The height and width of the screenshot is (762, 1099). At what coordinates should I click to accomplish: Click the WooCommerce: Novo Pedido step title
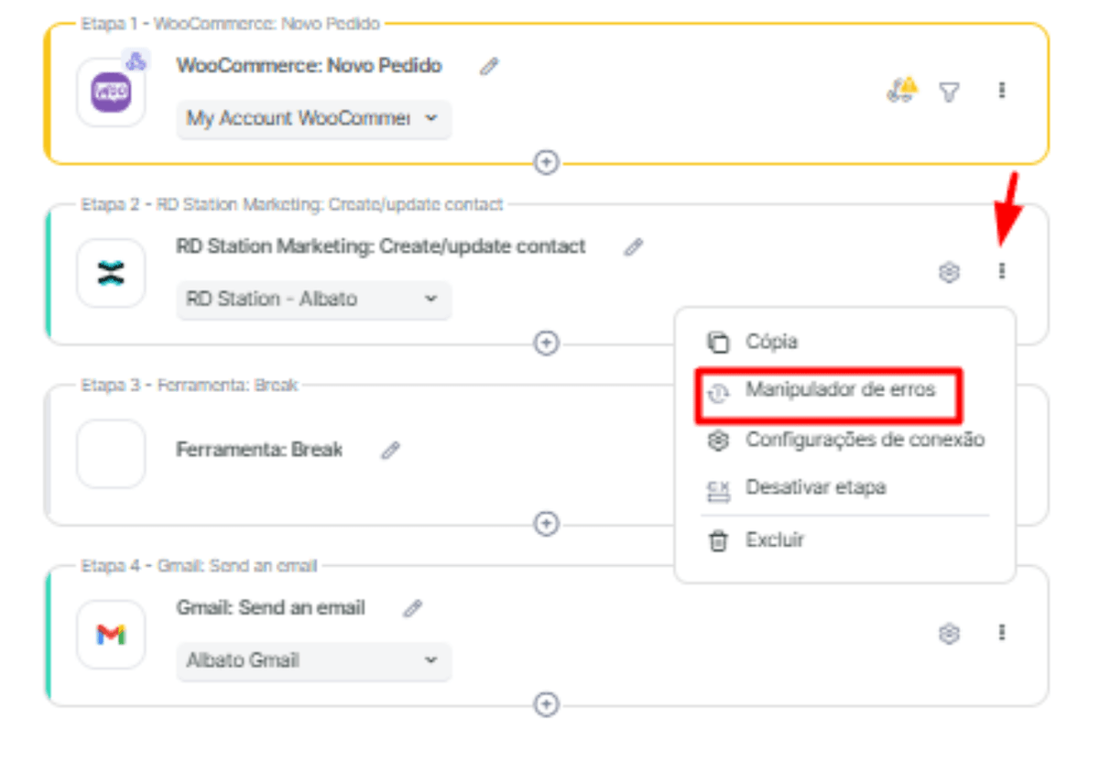[x=310, y=66]
